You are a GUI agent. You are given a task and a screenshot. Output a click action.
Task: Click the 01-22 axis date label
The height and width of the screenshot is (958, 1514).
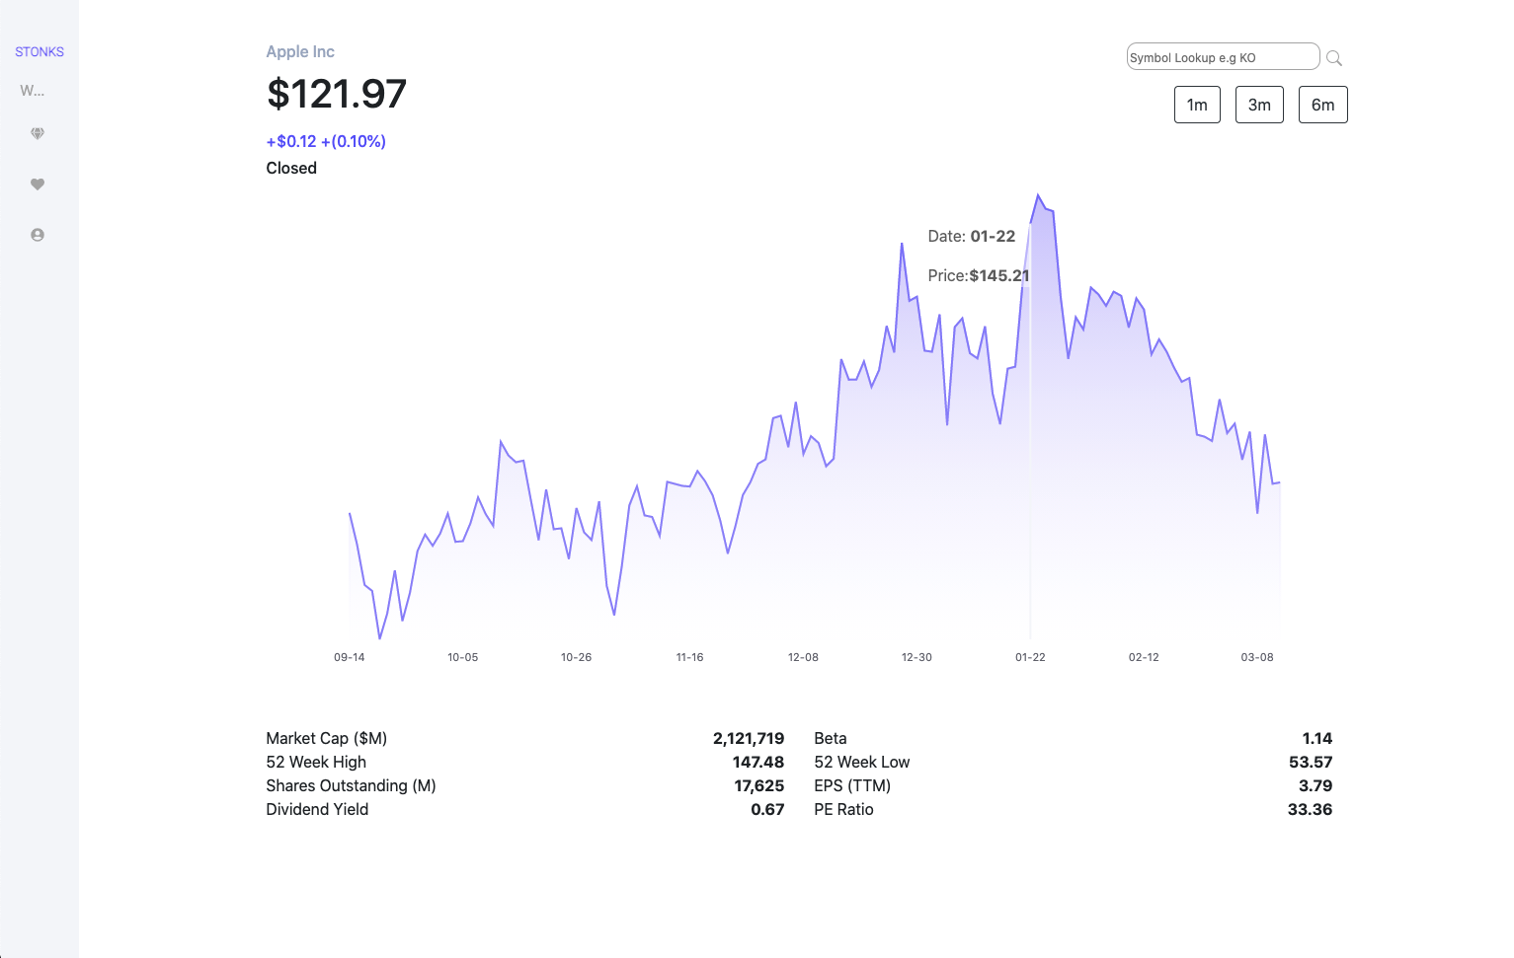click(1030, 657)
